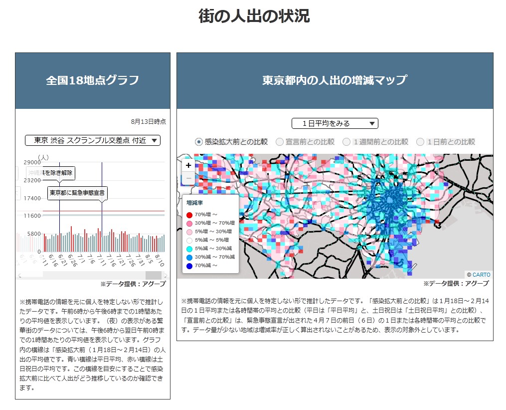Select 宣言前との比較 radio button
The height and width of the screenshot is (410, 506).
(280, 142)
